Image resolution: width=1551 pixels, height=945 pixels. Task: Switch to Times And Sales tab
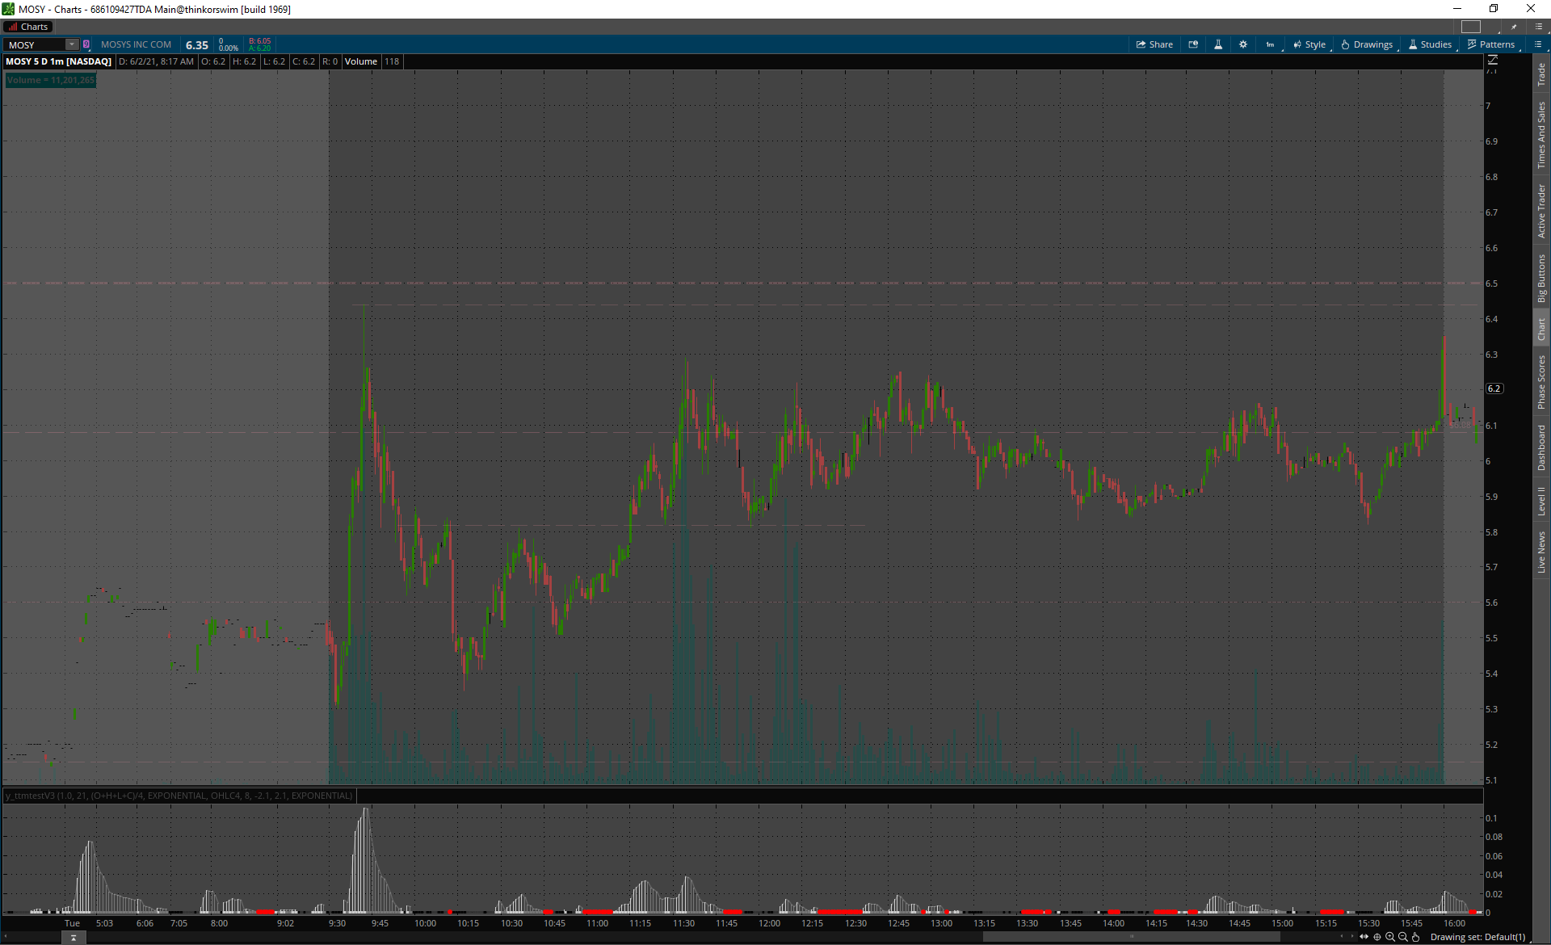[x=1541, y=134]
